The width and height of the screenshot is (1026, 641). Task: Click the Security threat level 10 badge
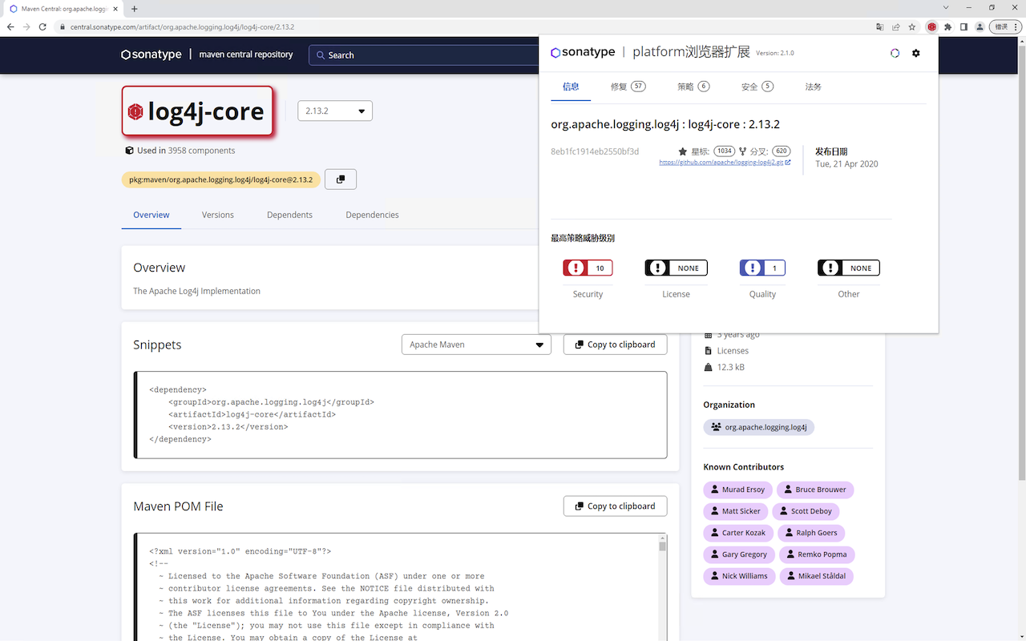pyautogui.click(x=588, y=268)
